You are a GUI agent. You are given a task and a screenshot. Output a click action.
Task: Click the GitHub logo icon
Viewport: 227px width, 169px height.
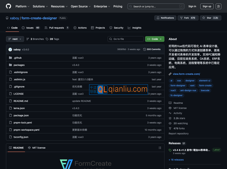pyautogui.click(x=9, y=6)
